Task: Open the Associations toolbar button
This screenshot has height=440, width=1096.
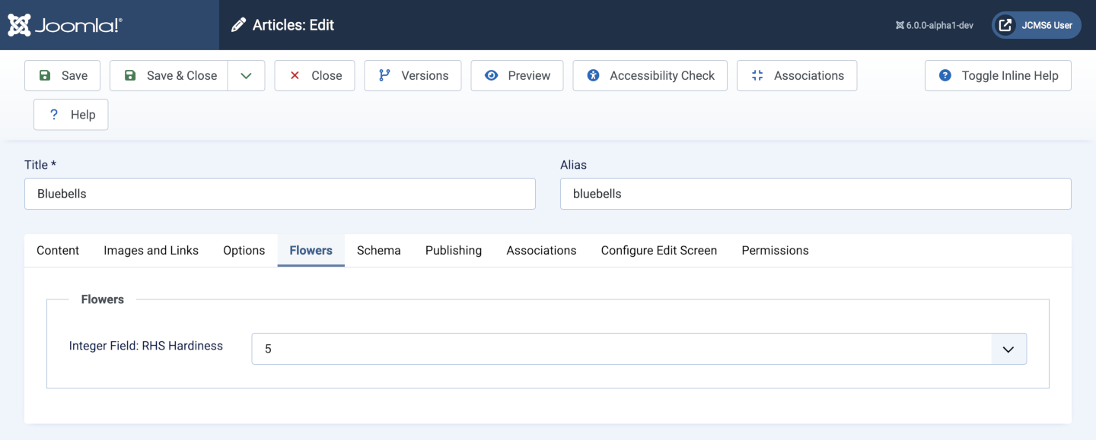Action: click(796, 75)
